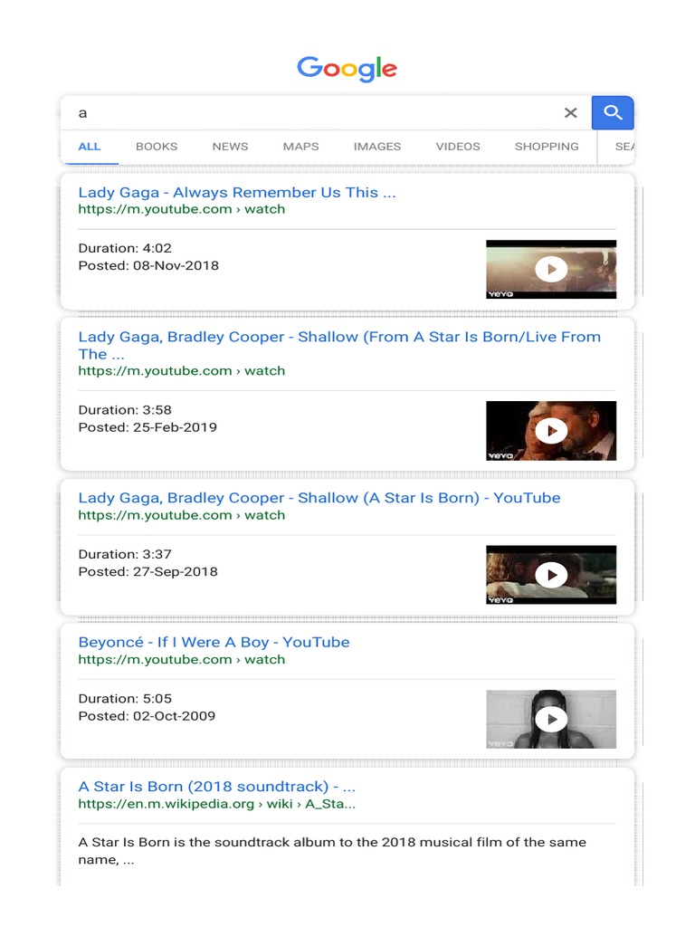Clear the search box with X icon
The image size is (695, 927).
click(x=570, y=112)
